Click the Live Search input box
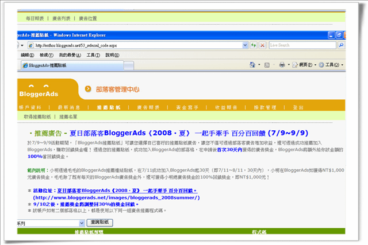Screen dimensions: 368x245 [302, 45]
